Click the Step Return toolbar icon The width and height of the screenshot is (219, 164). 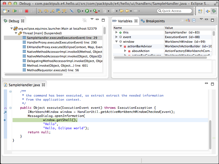coord(52,11)
